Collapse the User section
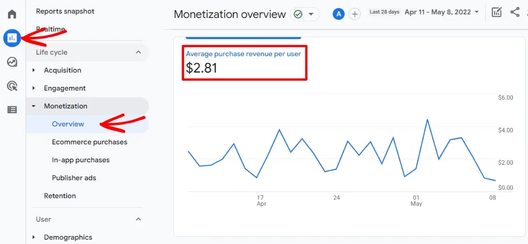 (138, 219)
